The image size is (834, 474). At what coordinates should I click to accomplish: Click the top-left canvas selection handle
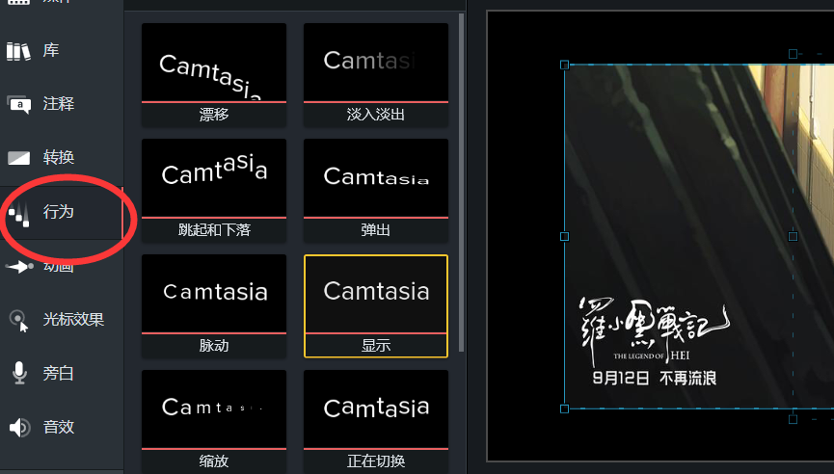564,65
